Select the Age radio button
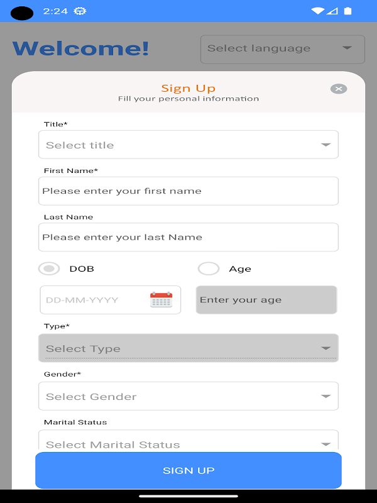The image size is (377, 503). click(x=209, y=269)
